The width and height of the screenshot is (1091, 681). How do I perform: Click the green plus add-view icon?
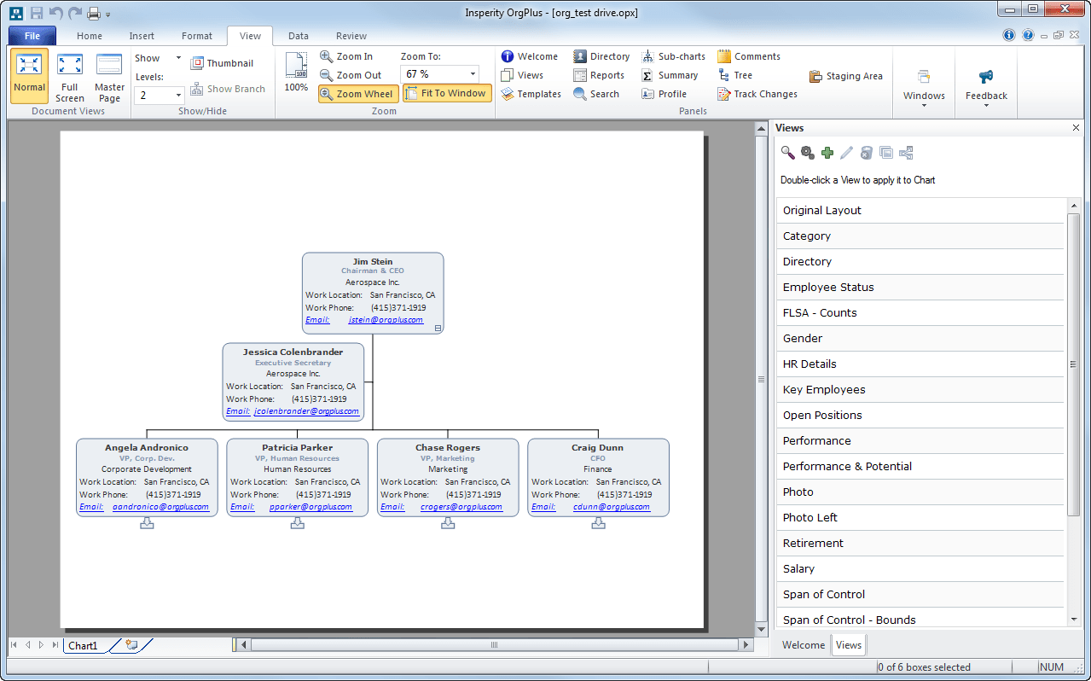pos(827,153)
